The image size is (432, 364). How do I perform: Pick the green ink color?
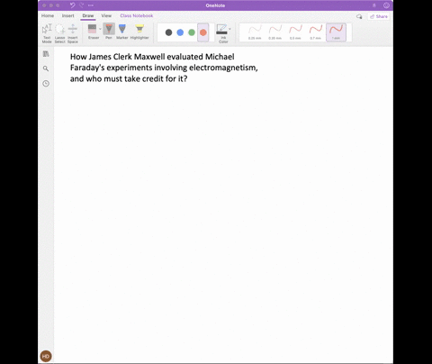point(192,32)
